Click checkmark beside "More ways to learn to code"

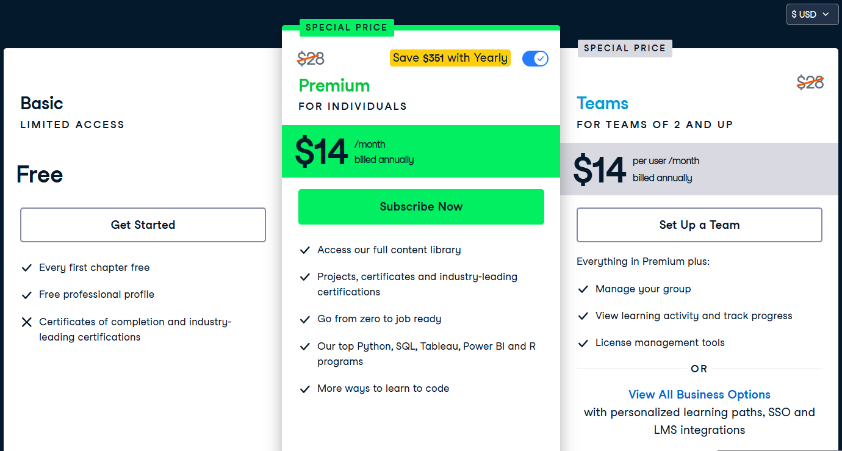(304, 388)
